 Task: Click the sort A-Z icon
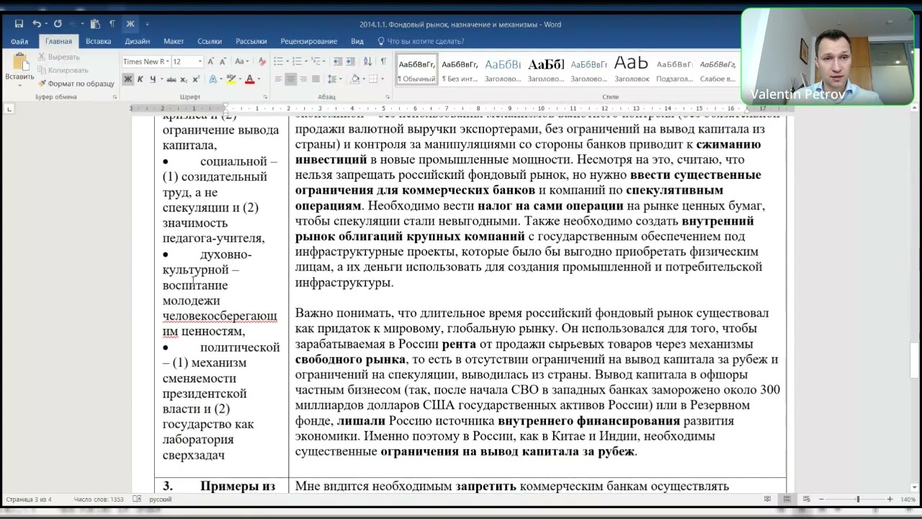(x=367, y=61)
